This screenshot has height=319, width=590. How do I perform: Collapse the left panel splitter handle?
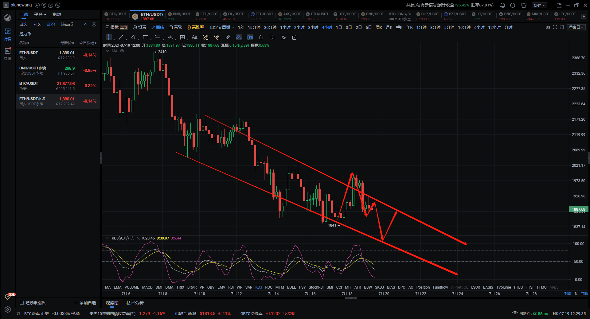[101, 158]
